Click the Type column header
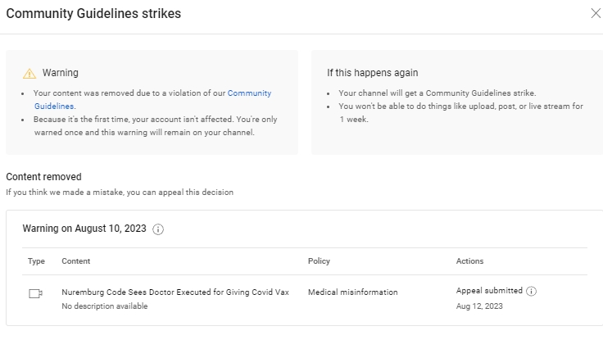The width and height of the screenshot is (603, 358). (x=36, y=261)
